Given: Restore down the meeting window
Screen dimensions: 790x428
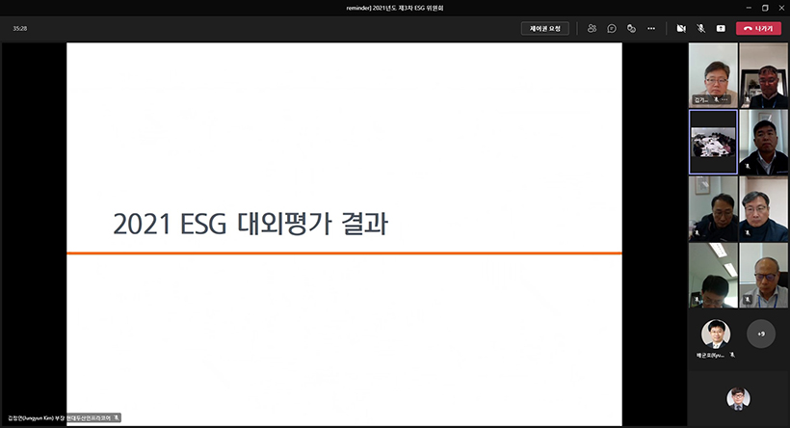Looking at the screenshot, I should [x=765, y=8].
